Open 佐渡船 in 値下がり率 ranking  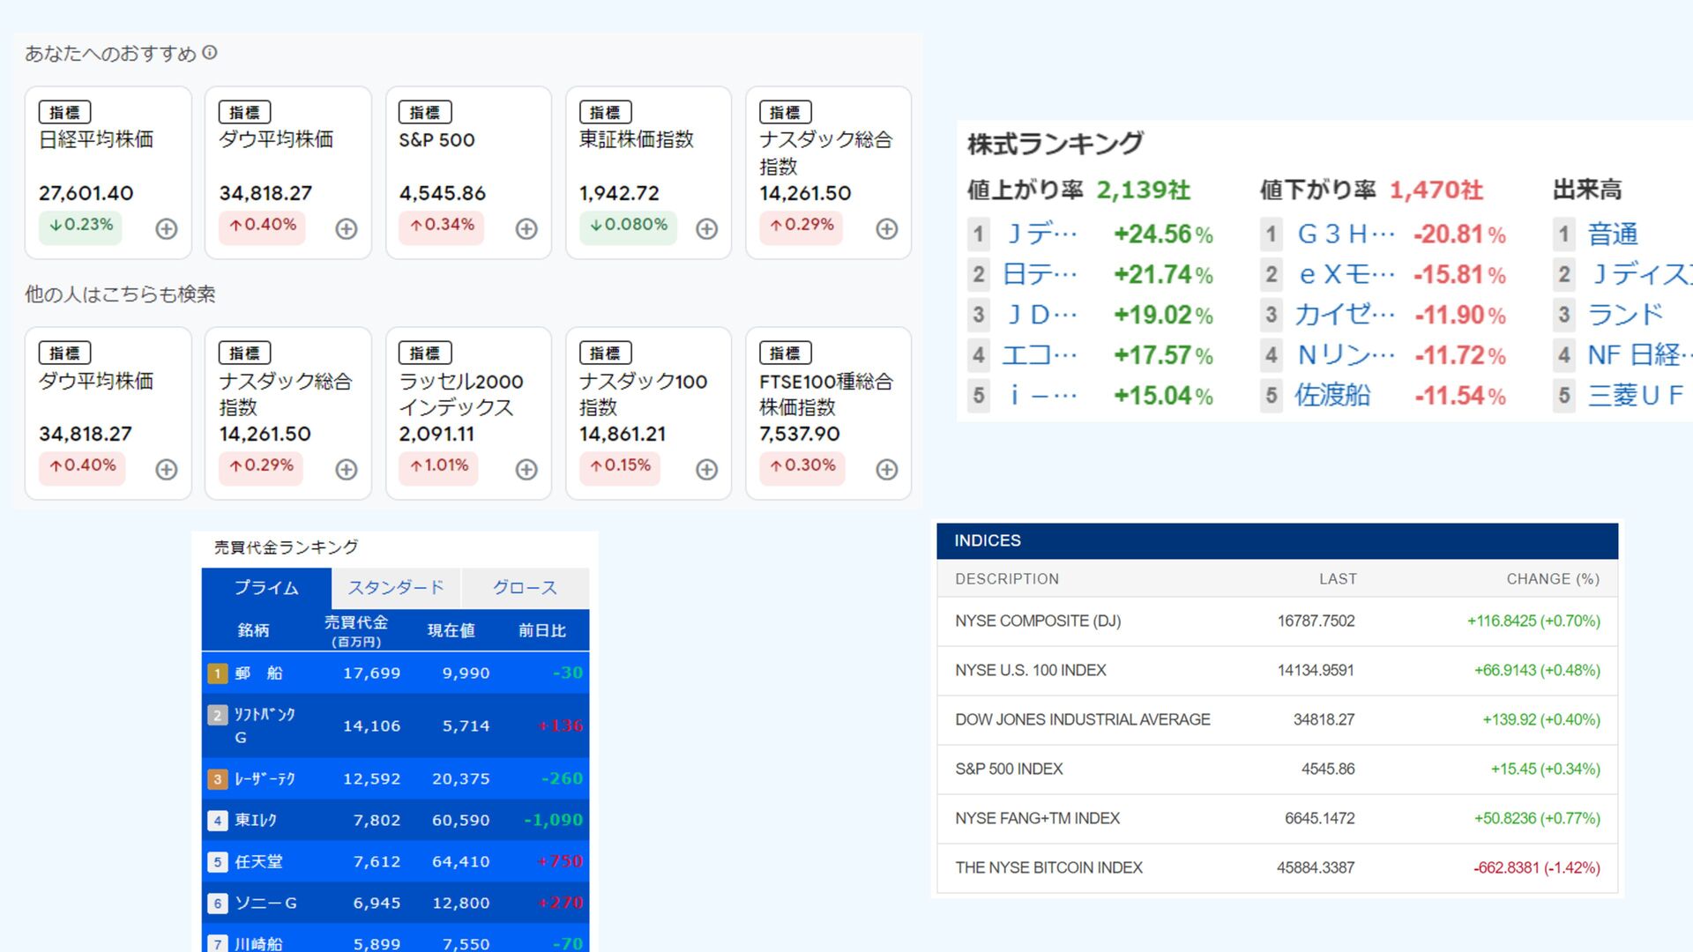pos(1331,396)
